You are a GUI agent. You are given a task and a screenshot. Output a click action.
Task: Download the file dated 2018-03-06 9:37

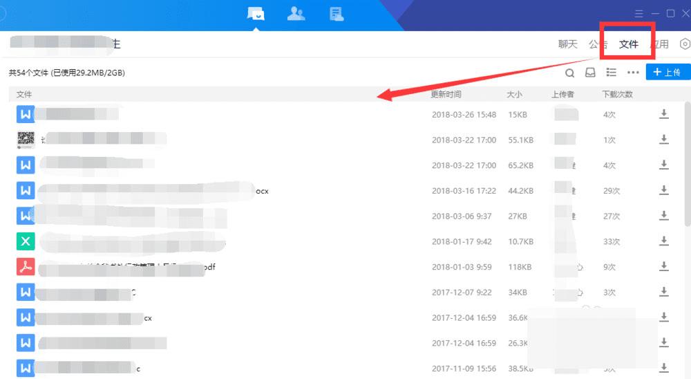(663, 216)
